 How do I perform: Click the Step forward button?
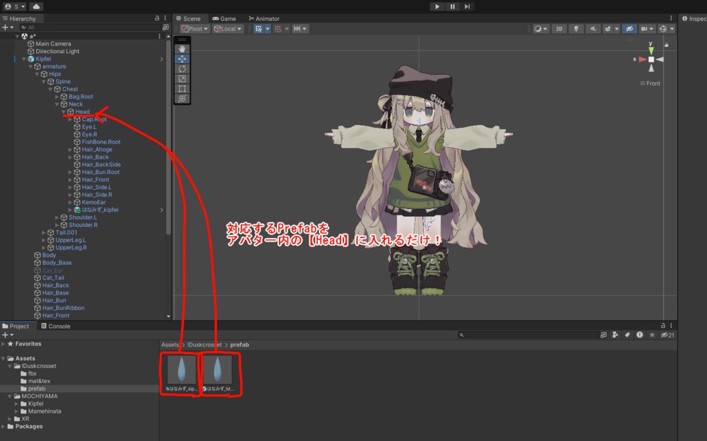pyautogui.click(x=467, y=6)
